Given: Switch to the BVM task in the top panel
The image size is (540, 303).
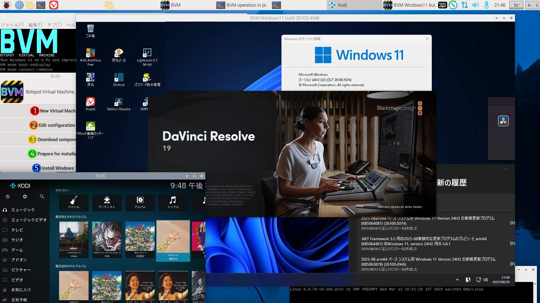Looking at the screenshot, I should tap(187, 5).
